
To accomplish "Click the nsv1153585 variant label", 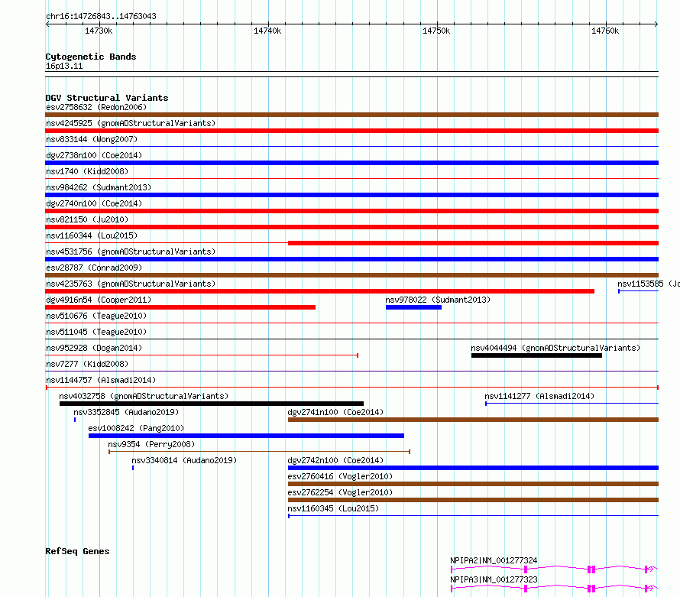I will pos(649,284).
